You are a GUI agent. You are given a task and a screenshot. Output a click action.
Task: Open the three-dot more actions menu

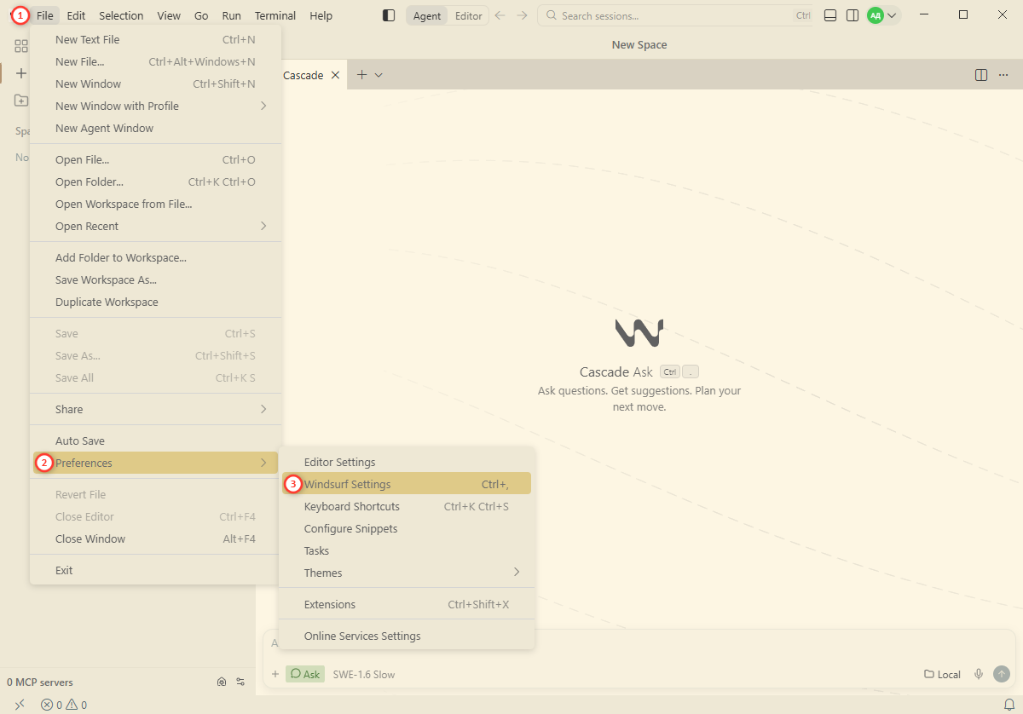(1003, 75)
